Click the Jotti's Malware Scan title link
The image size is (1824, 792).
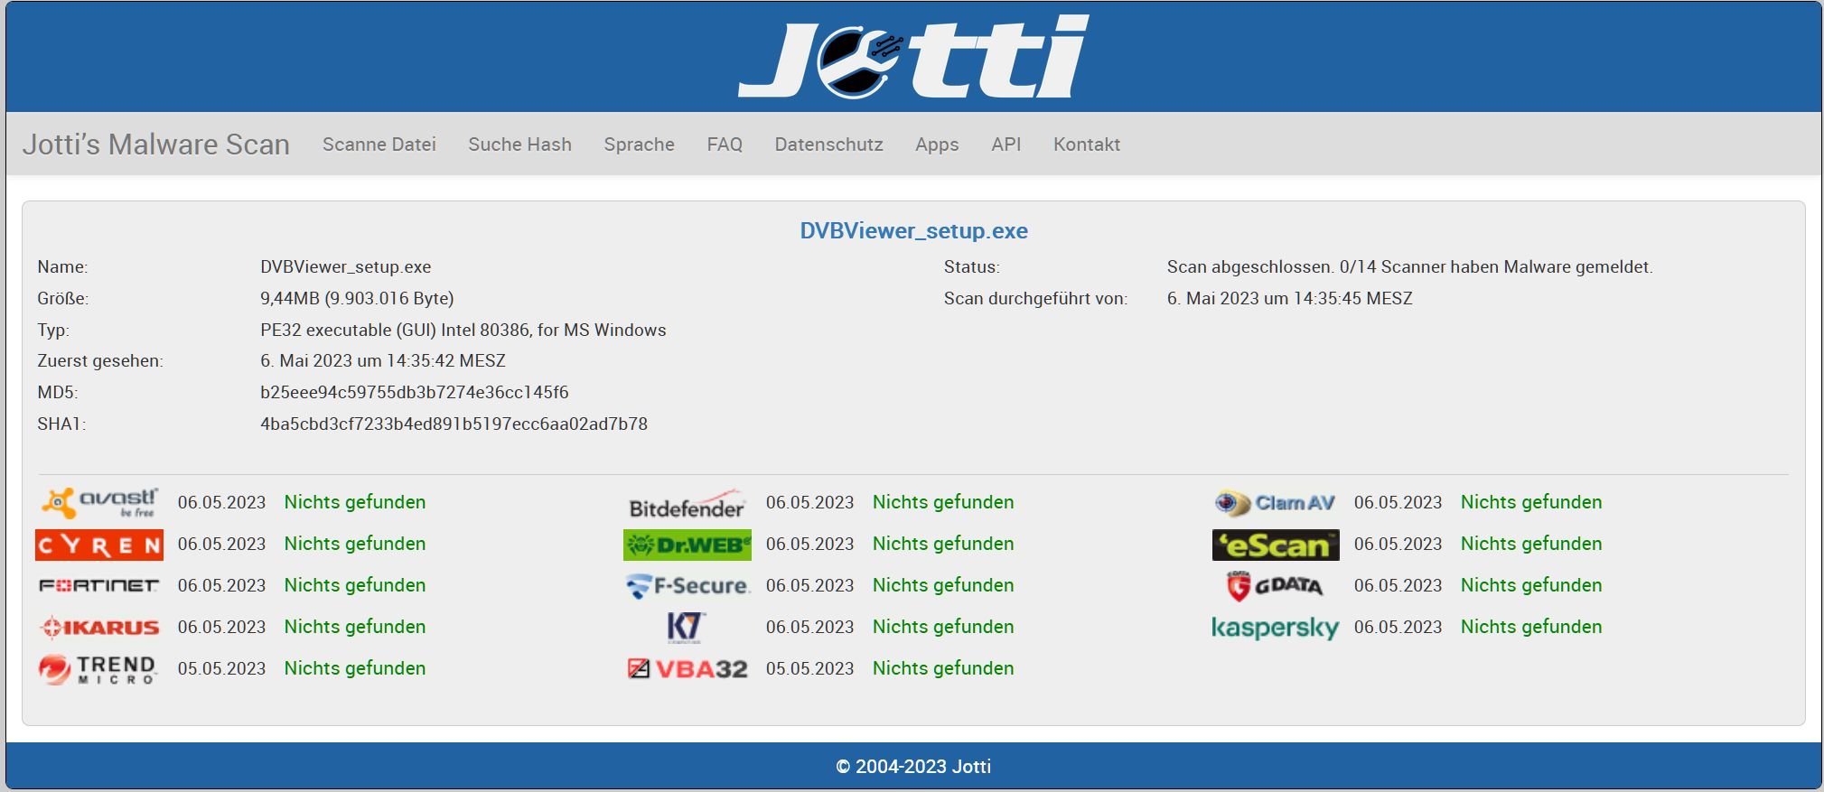[x=156, y=144]
